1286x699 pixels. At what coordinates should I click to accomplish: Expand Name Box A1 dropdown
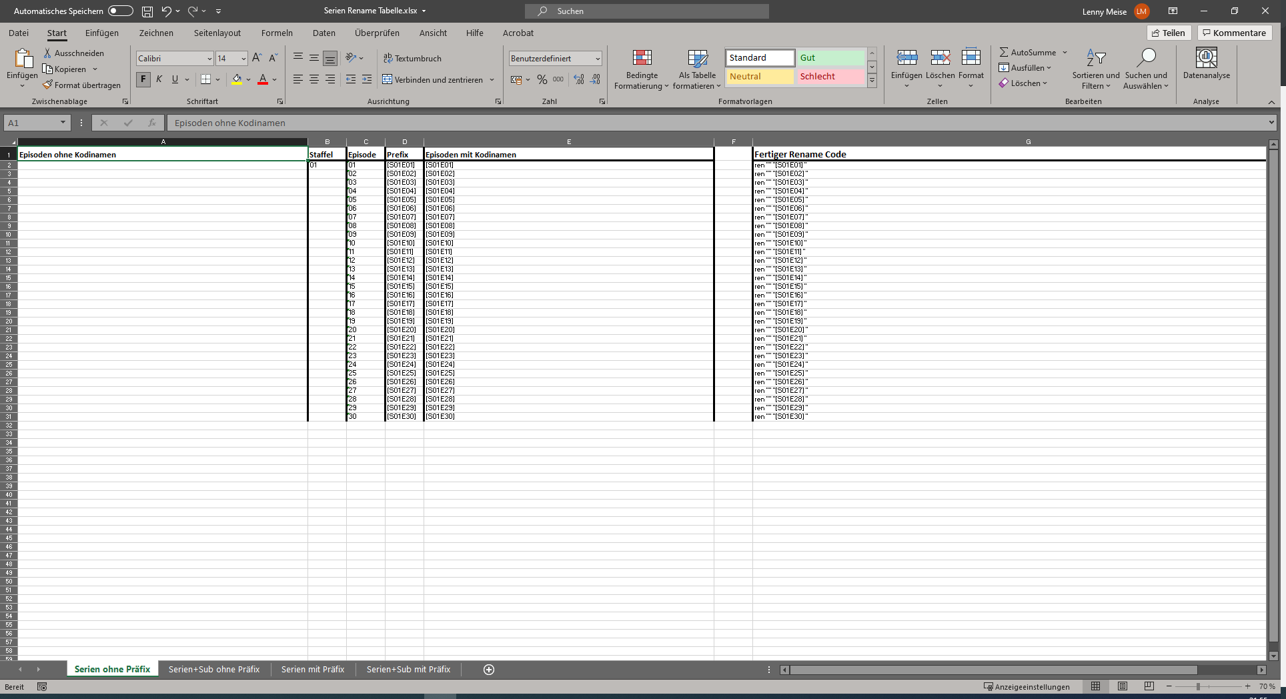coord(63,123)
